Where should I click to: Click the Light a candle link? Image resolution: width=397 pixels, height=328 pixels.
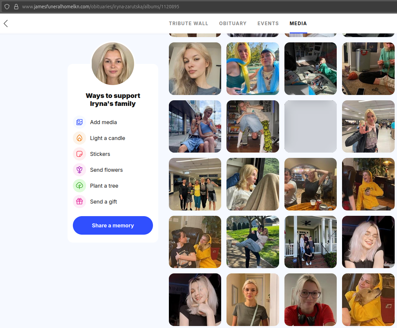(x=107, y=138)
